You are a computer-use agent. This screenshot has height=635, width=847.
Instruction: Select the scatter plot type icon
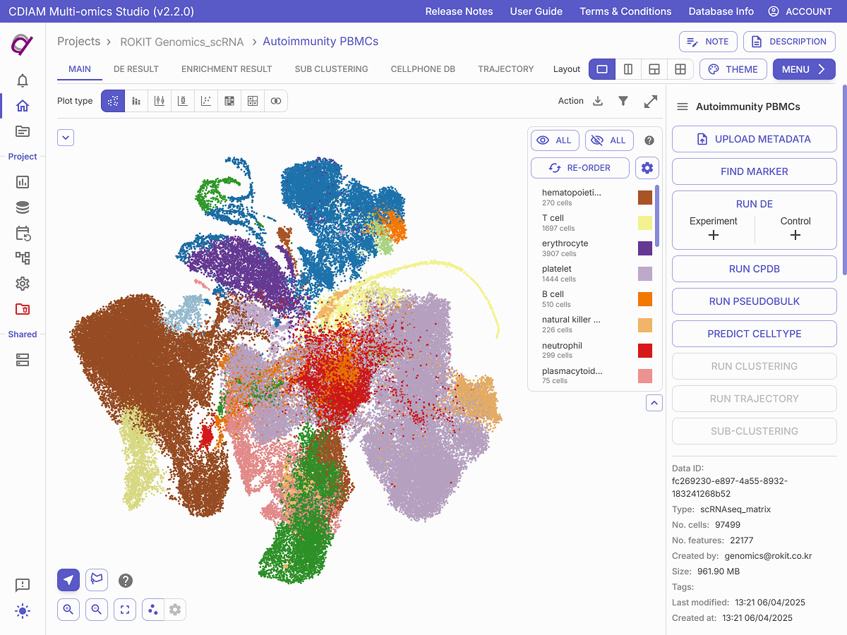[113, 101]
